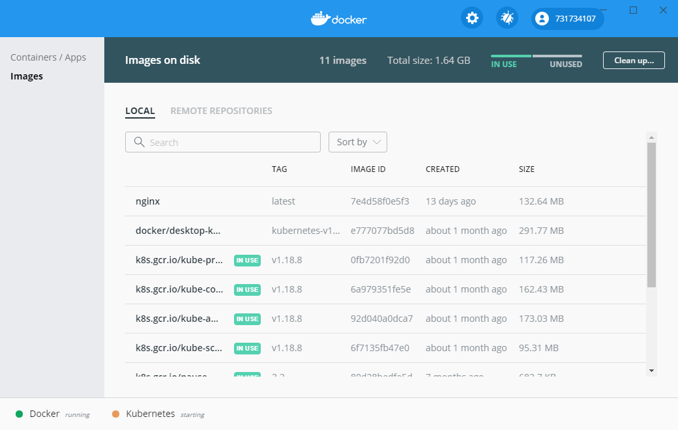
Task: Click the CREATED column header
Action: 443,169
